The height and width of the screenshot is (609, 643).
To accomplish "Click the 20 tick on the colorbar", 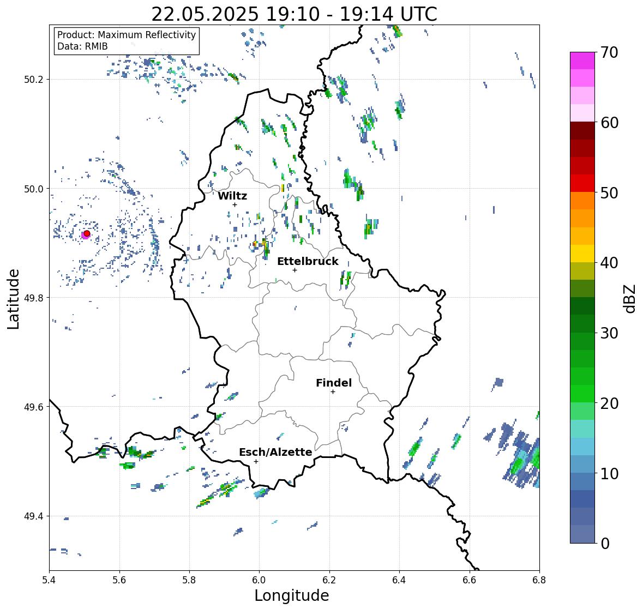I will point(609,403).
